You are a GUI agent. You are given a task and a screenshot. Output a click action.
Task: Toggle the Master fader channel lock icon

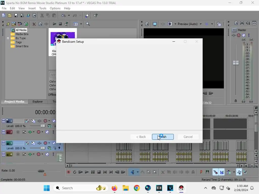[x=236, y=101]
